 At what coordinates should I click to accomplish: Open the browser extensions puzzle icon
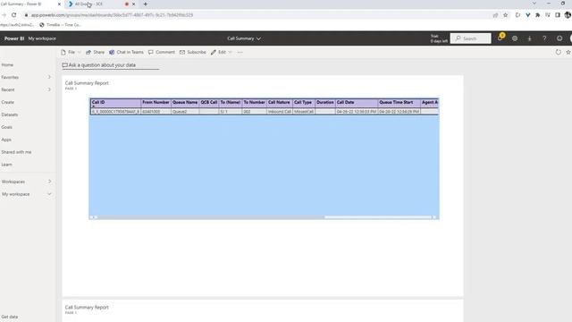pos(538,15)
